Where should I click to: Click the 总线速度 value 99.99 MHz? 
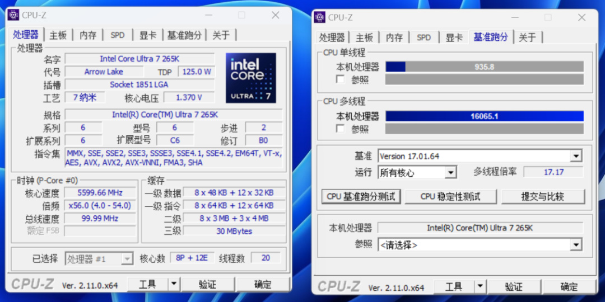pyautogui.click(x=100, y=219)
